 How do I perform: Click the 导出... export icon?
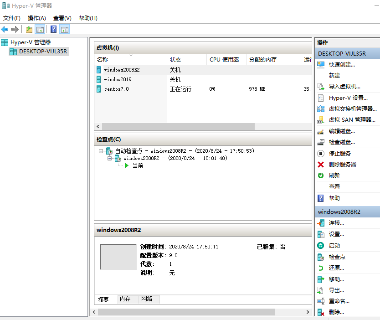tap(321, 290)
